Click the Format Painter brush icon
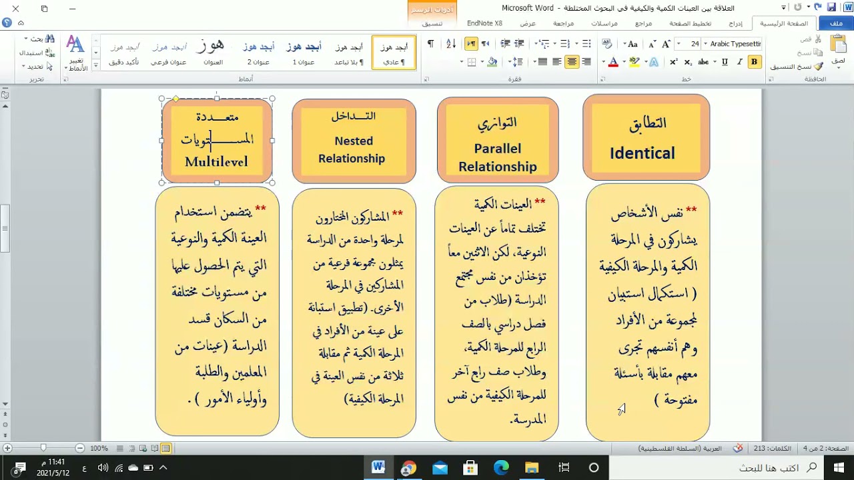854x480 pixels. click(819, 66)
